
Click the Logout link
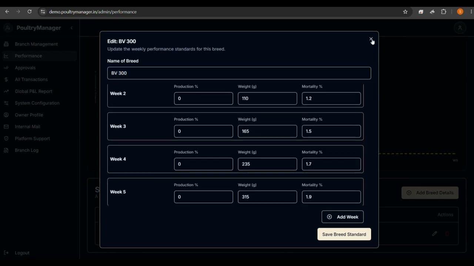(x=22, y=253)
